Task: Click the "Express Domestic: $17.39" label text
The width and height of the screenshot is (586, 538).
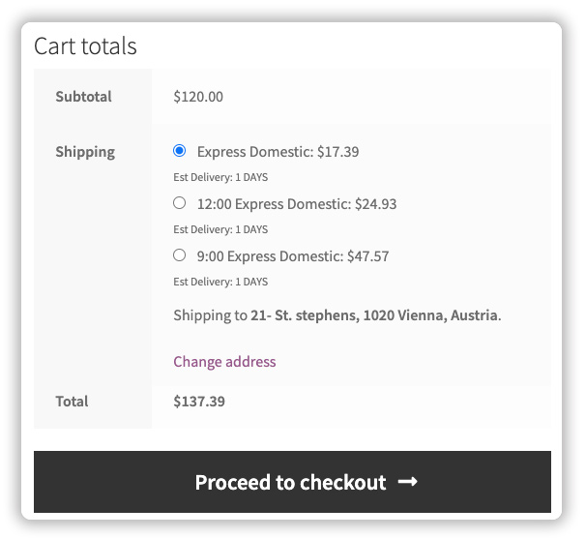Action: pos(278,152)
